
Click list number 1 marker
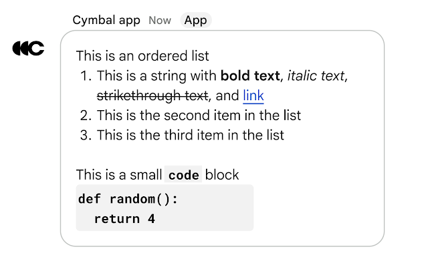(x=85, y=76)
